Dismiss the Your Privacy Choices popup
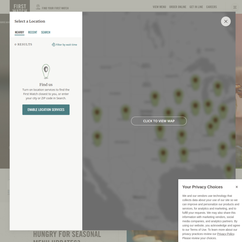The width and height of the screenshot is (242, 242). click(237, 187)
